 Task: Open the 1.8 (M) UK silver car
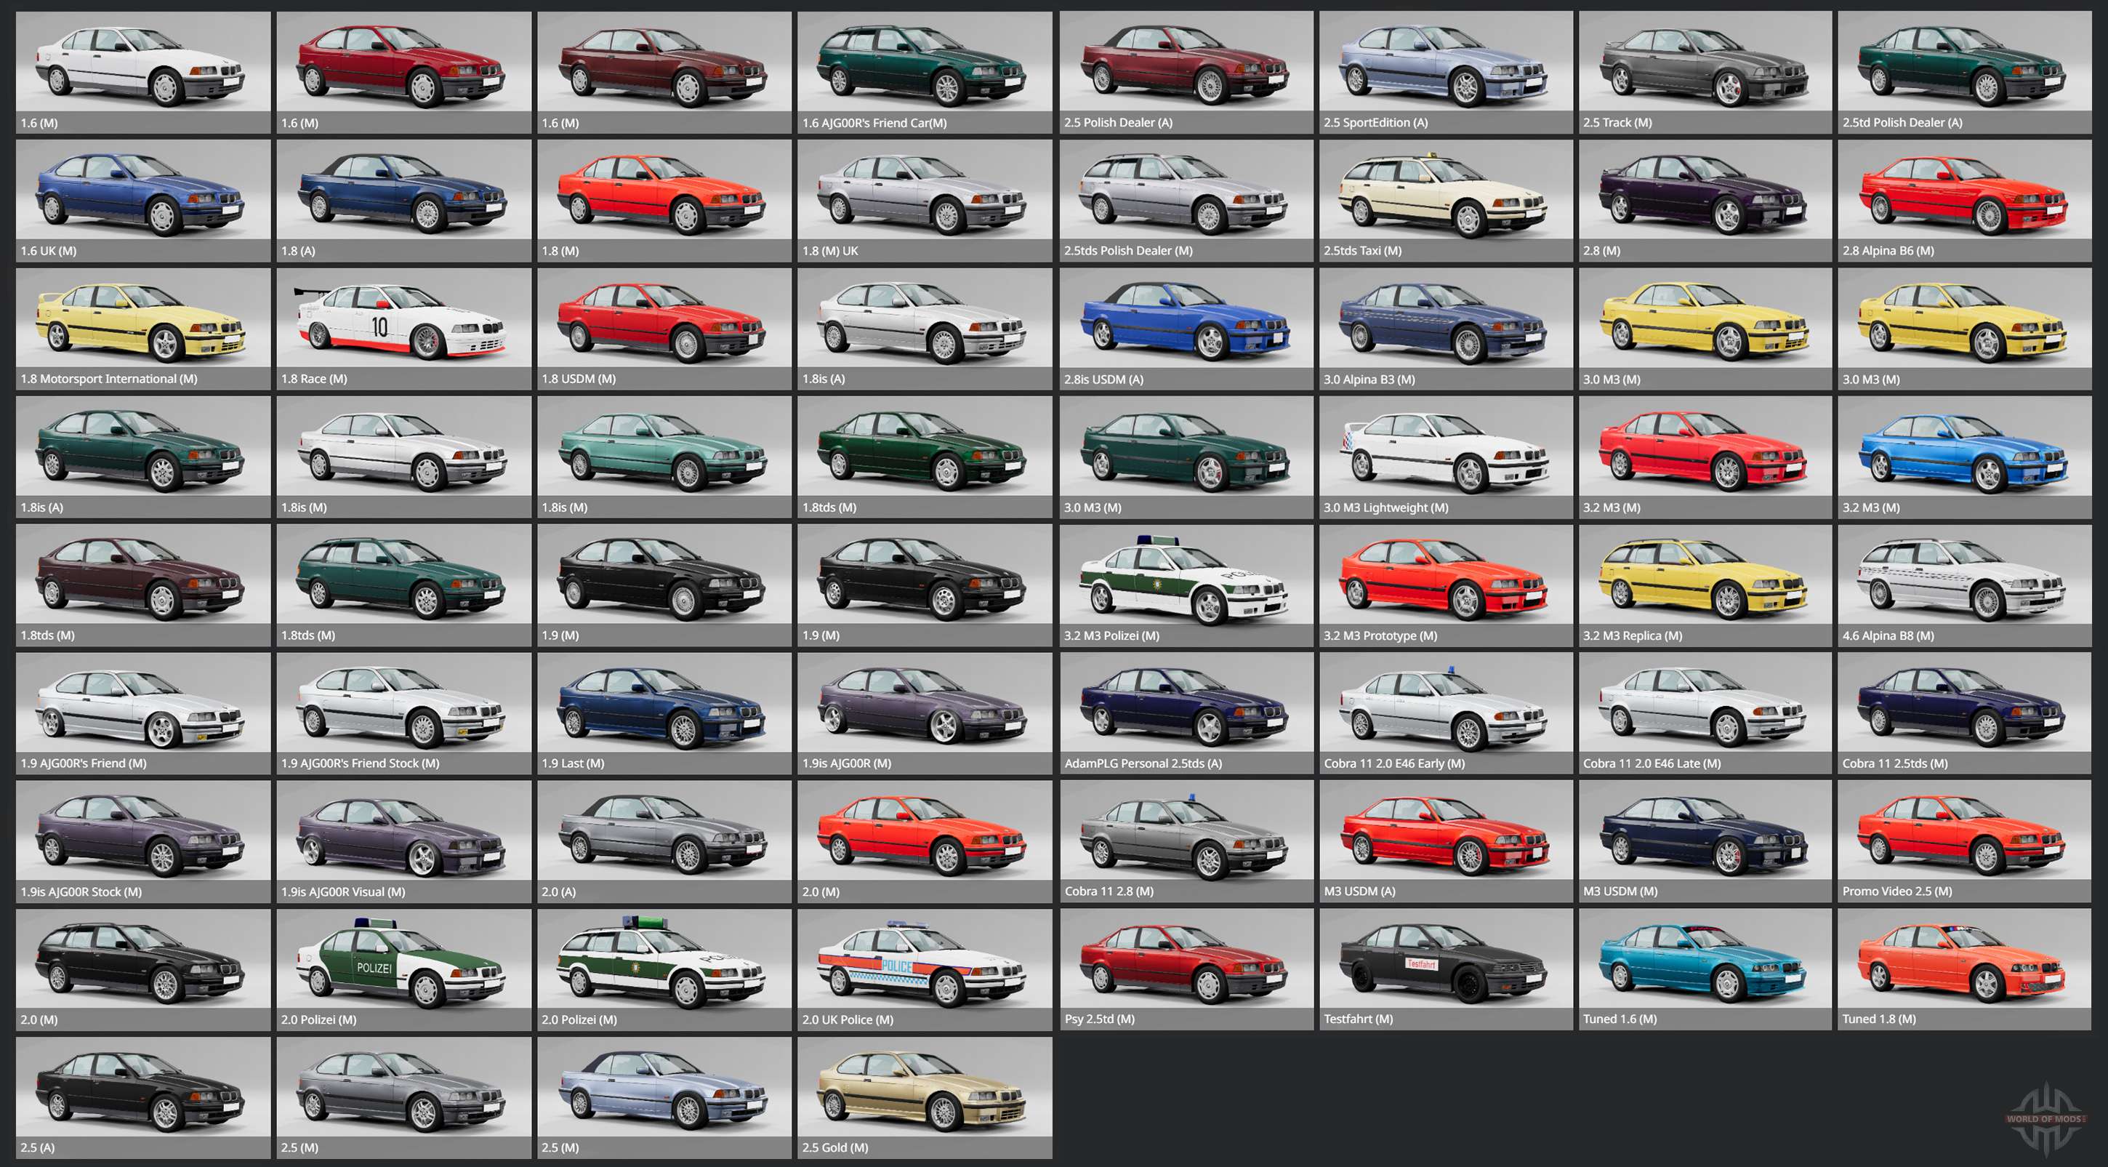(925, 201)
